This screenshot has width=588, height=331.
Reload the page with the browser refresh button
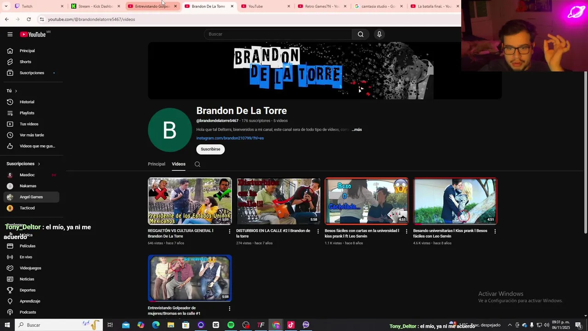(28, 19)
